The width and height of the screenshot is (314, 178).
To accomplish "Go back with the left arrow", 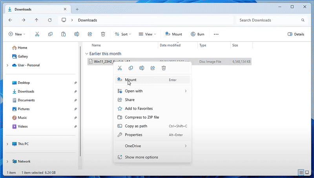I will pos(10,20).
